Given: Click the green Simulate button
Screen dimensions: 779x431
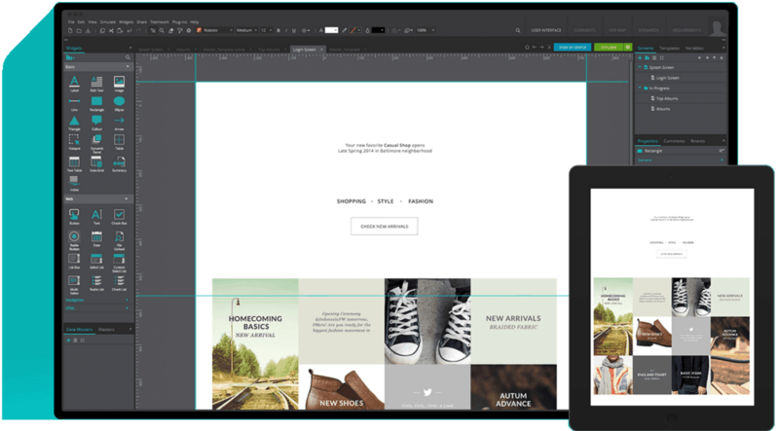Looking at the screenshot, I should pos(610,47).
